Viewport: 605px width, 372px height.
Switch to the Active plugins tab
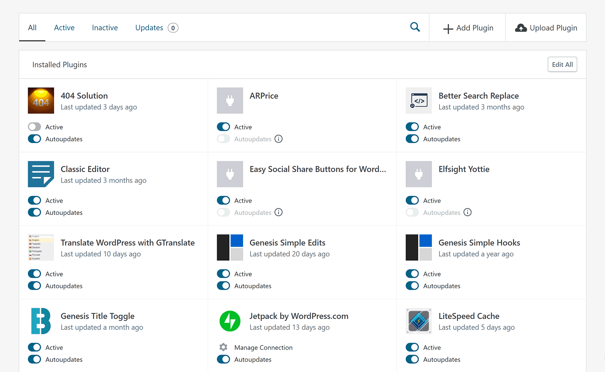[x=64, y=28]
